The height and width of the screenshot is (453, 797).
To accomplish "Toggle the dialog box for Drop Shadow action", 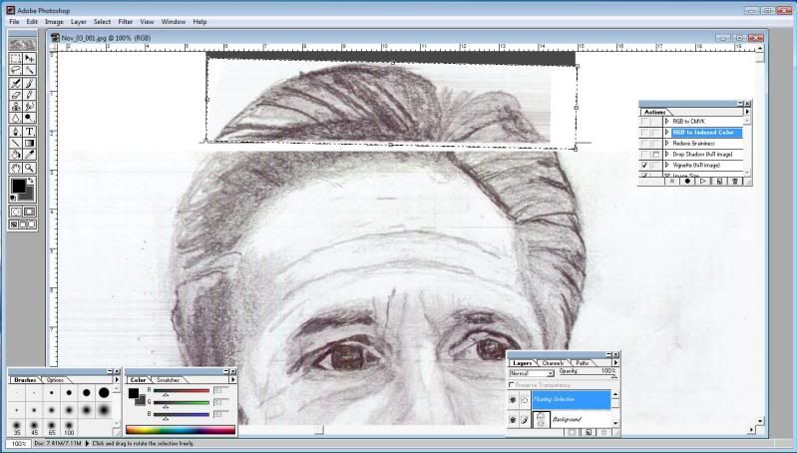I will (x=655, y=154).
